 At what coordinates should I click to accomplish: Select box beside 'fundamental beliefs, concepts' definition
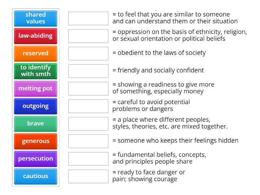[88, 159]
